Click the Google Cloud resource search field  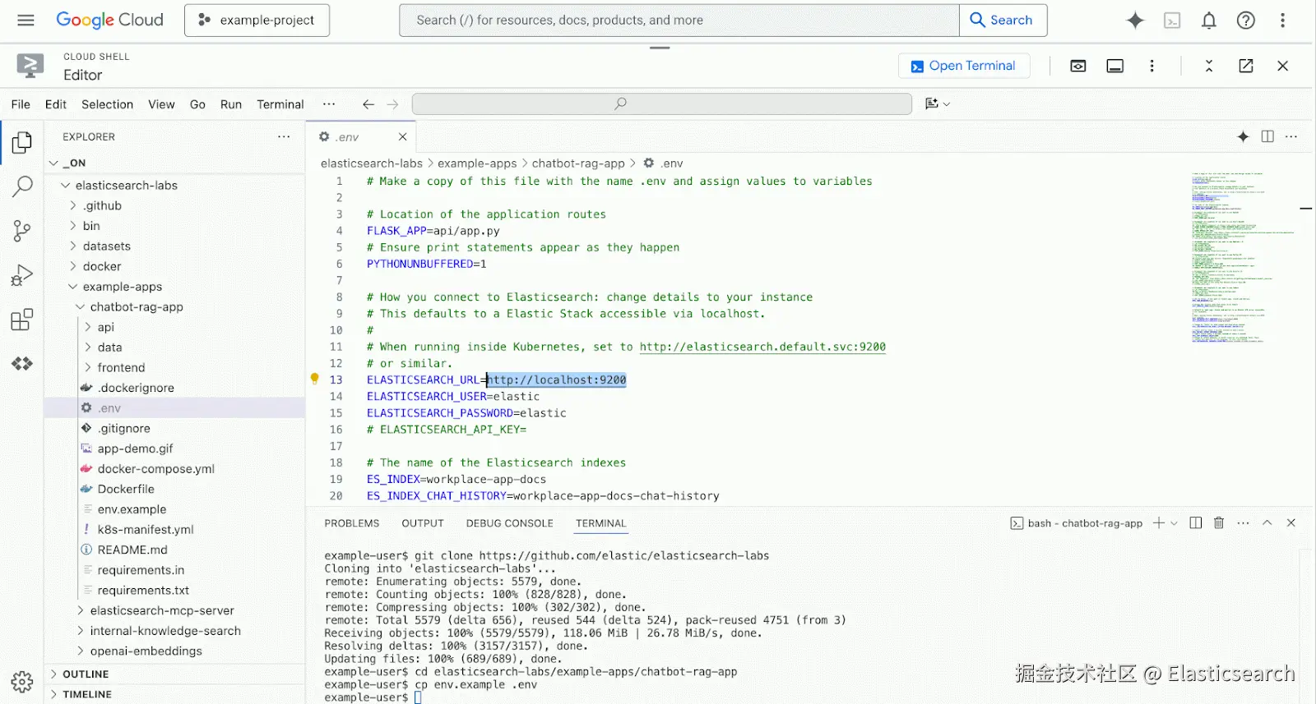point(679,21)
